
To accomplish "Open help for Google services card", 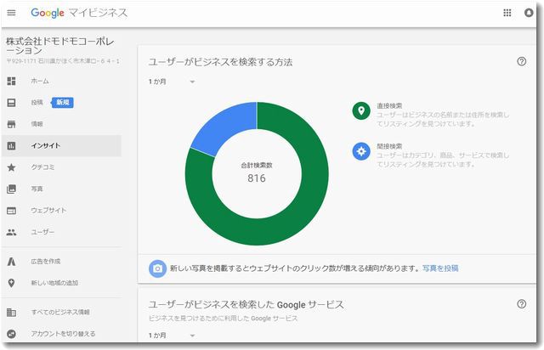I will (x=521, y=304).
